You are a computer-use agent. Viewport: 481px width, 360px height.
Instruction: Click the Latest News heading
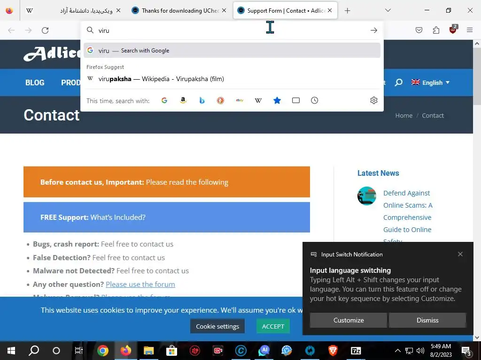[378, 173]
